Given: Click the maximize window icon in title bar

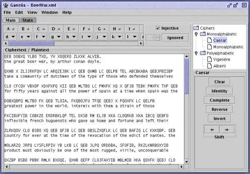Looking at the screenshot, I should tap(236, 5).
